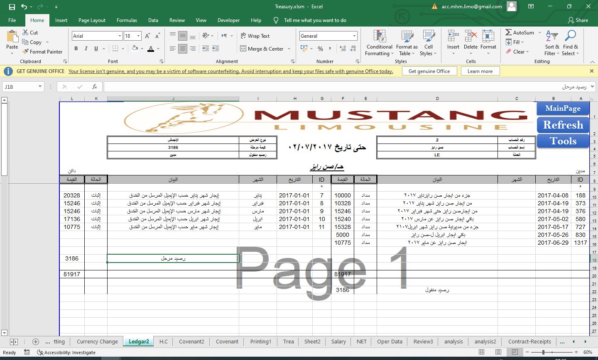Expand the Arial font name dropdown

120,36
